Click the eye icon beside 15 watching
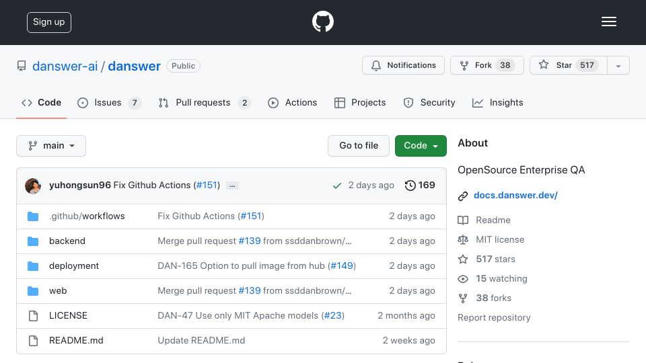This screenshot has width=646, height=363. (463, 278)
